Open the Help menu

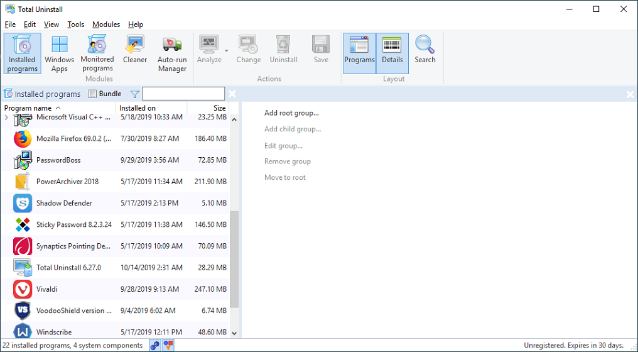click(136, 25)
